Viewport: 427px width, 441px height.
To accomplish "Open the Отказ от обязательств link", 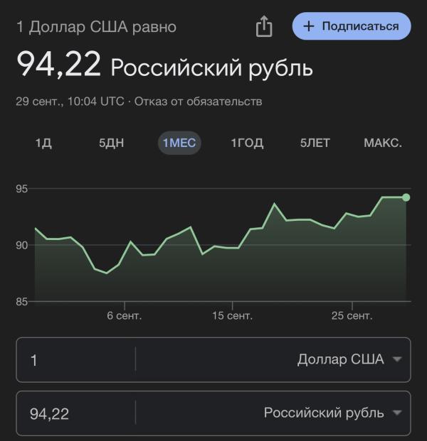I will pos(198,102).
